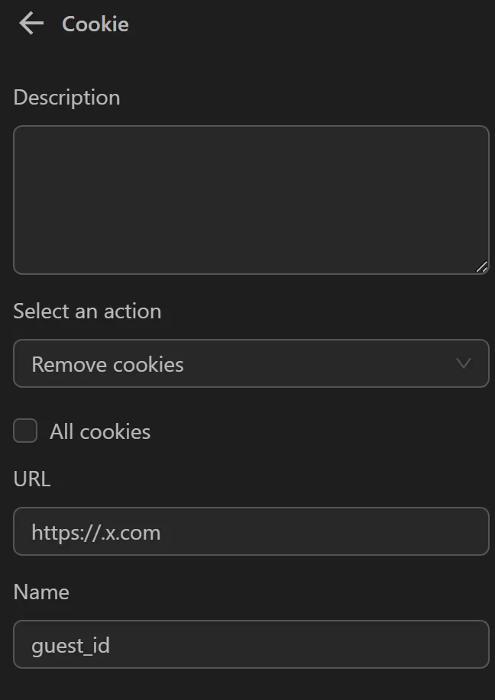This screenshot has width=495, height=700.
Task: Click the grip icon at Description corner
Action: point(482,267)
